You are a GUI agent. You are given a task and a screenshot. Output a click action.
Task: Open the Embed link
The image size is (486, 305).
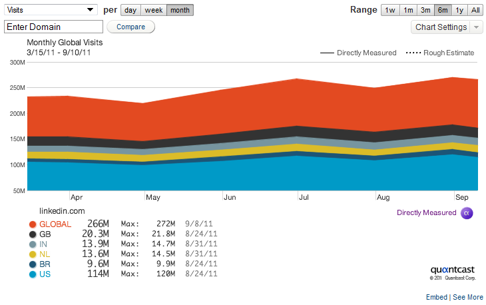point(437,297)
